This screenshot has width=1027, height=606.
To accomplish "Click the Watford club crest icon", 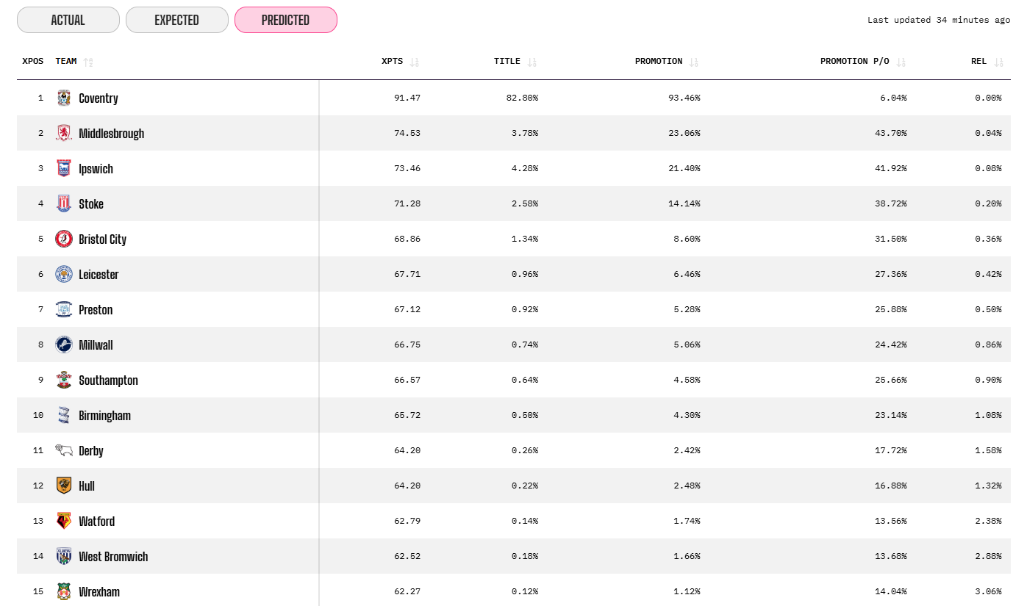I will pos(64,521).
